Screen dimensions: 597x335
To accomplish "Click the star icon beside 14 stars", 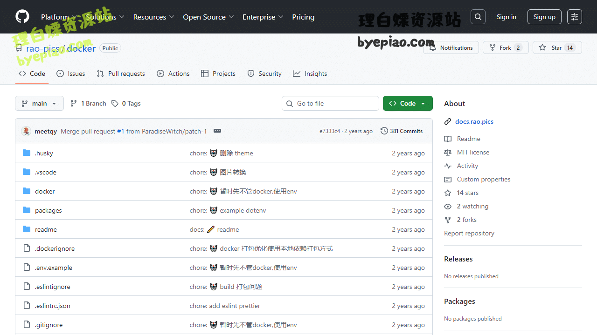I will point(448,193).
